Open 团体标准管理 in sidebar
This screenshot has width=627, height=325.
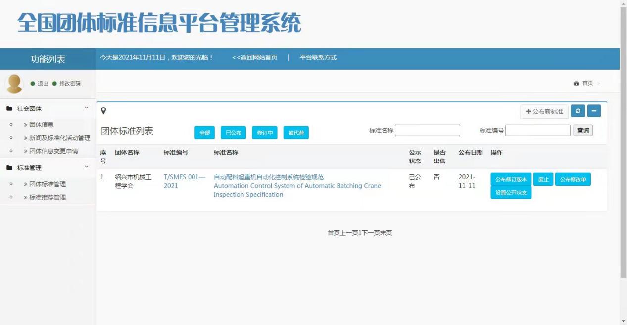(x=48, y=184)
